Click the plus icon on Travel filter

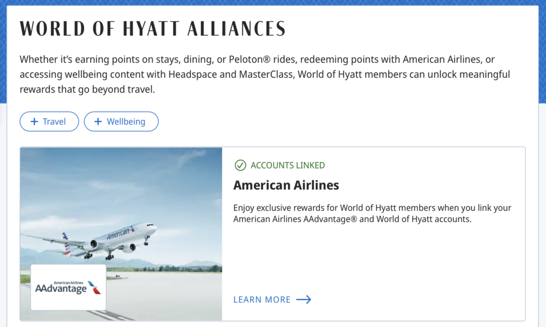tap(34, 122)
